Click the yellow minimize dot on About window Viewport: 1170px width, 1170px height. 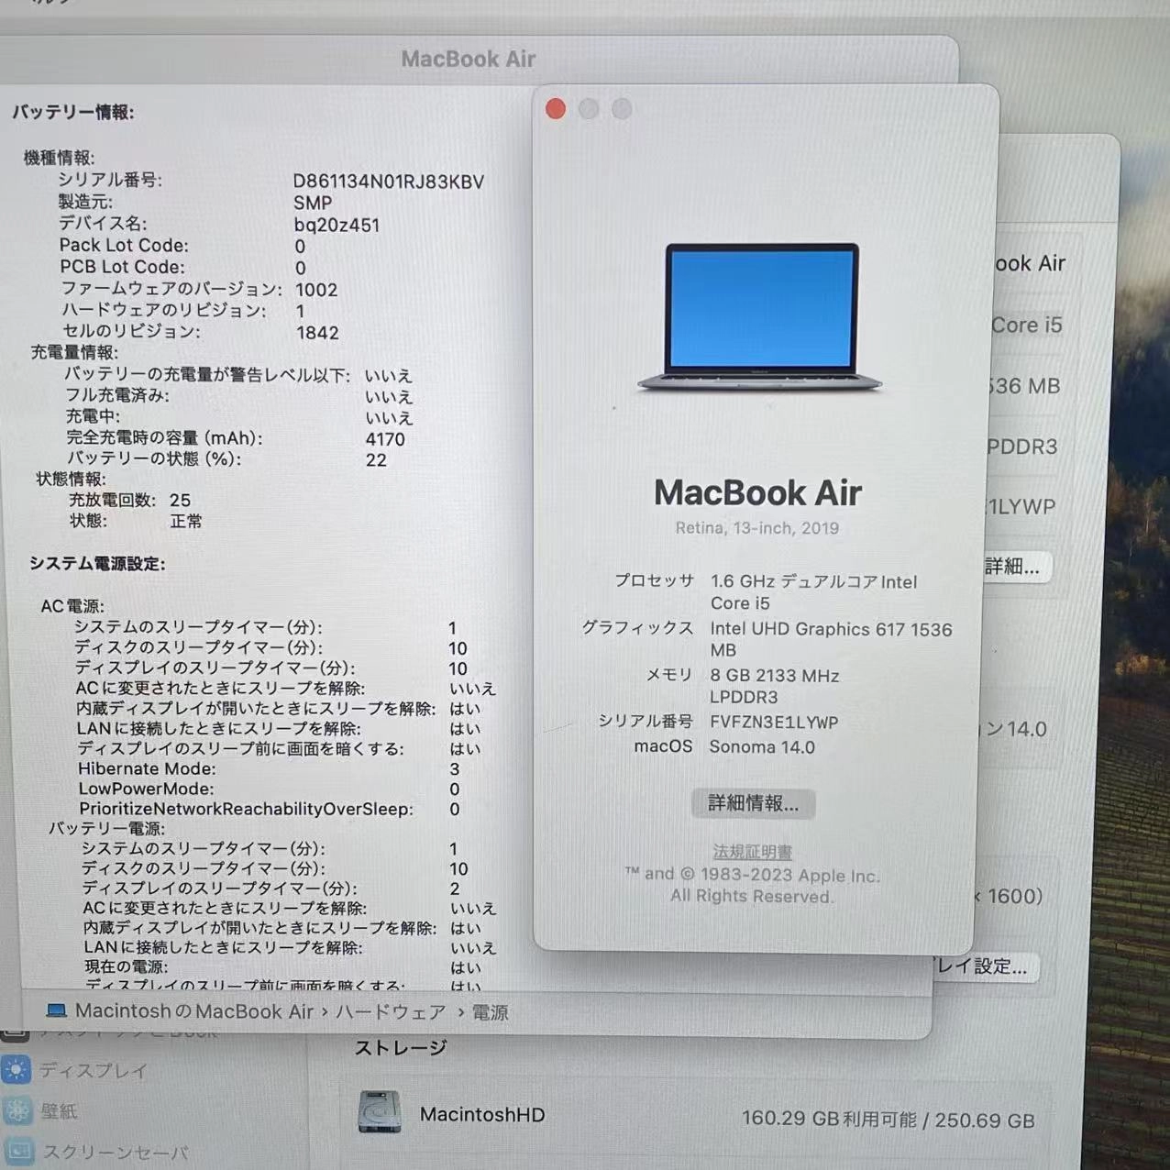tap(588, 108)
